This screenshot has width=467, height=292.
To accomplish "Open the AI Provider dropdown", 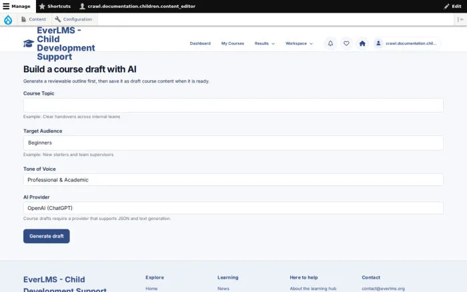I will [x=233, y=208].
